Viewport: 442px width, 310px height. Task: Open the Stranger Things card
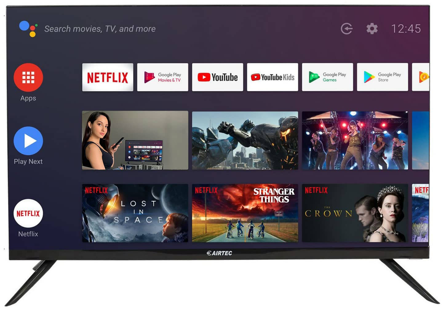point(245,213)
